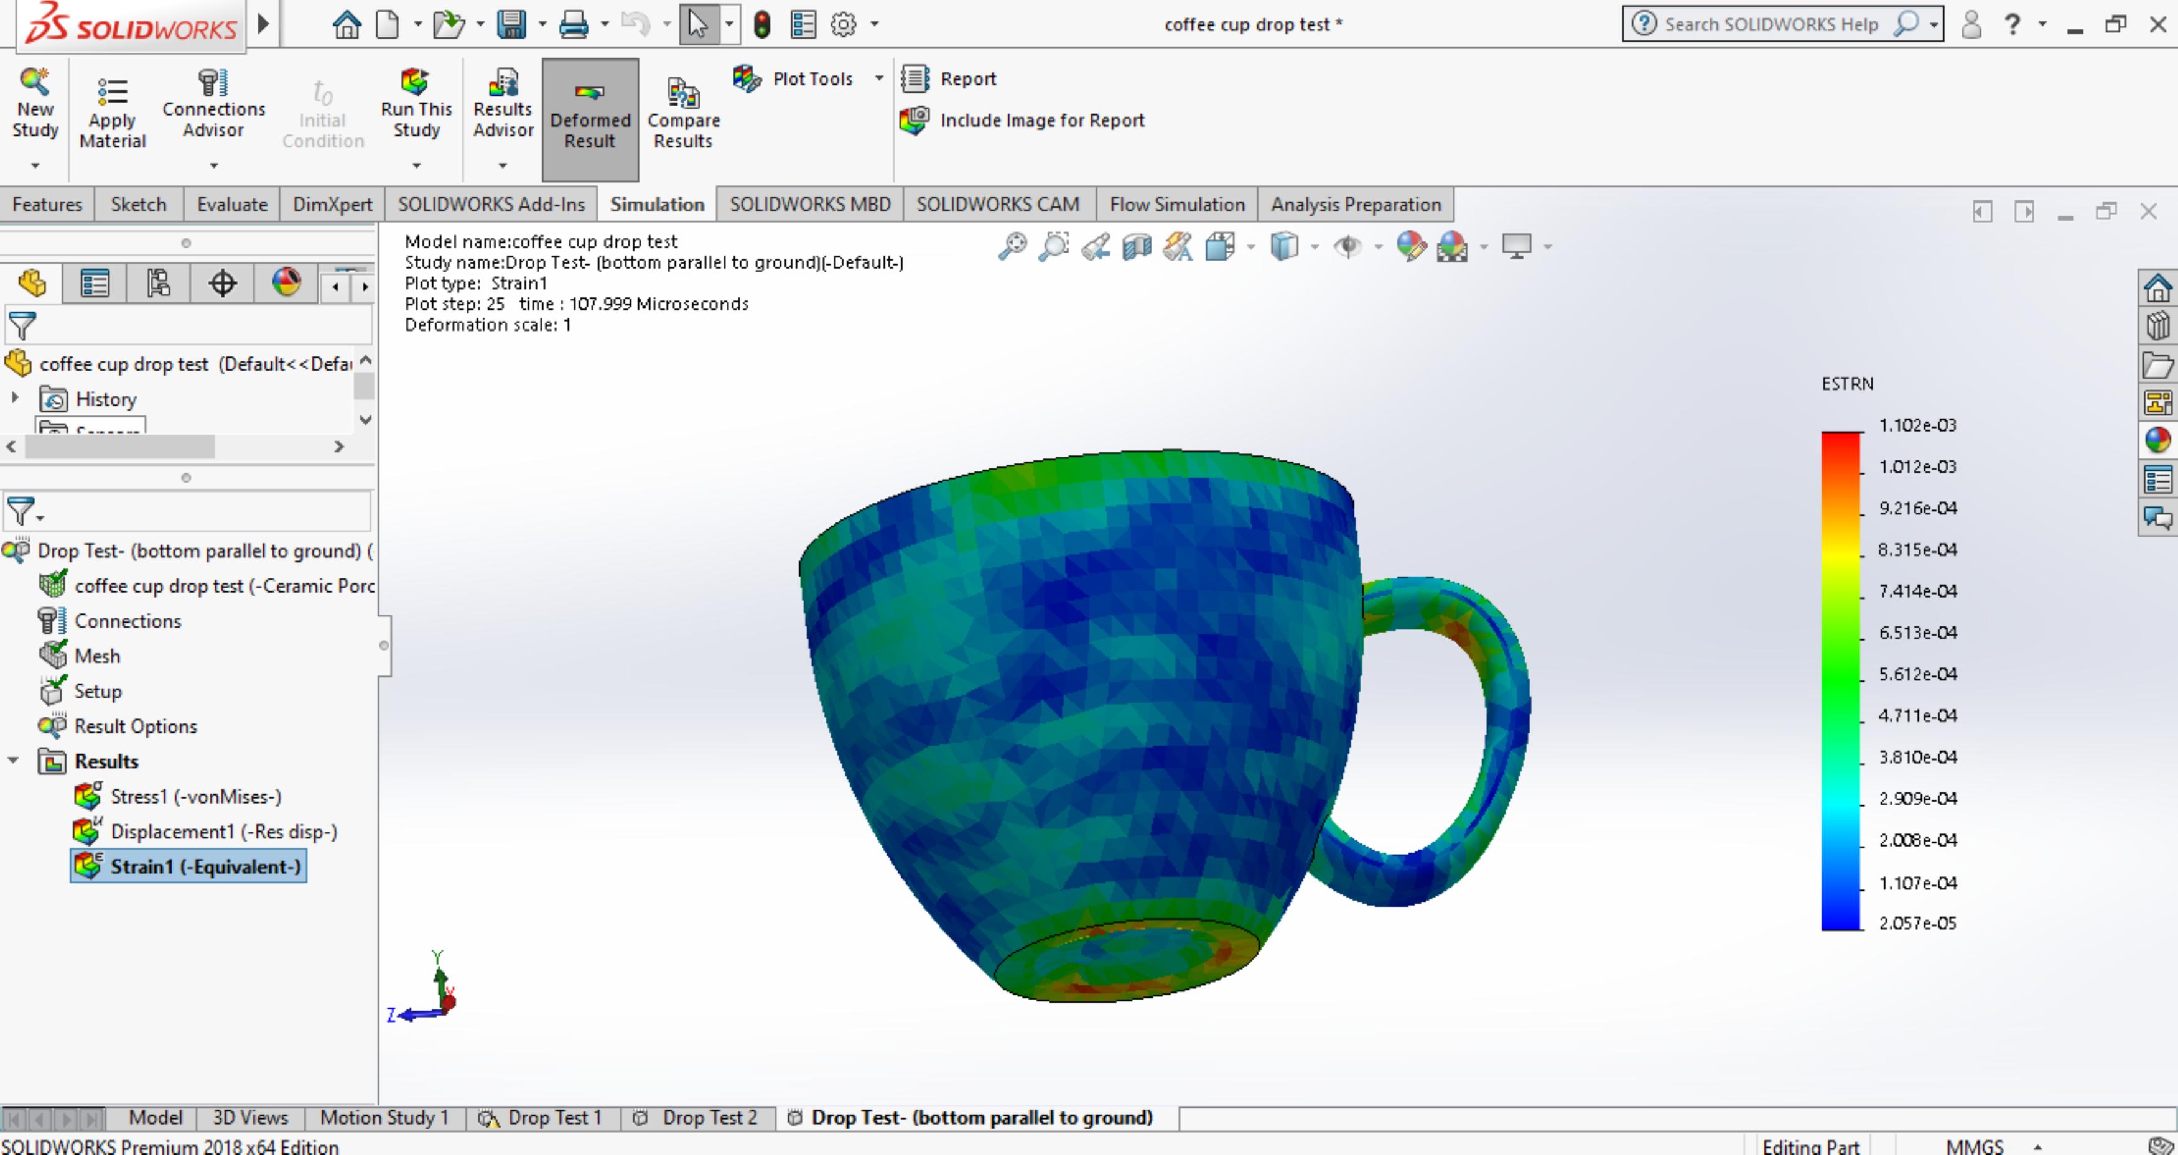
Task: Collapse the Results folder
Action: point(14,761)
